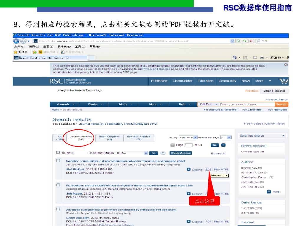Screen dimensions: 302x226
Task: Filter Date Range 1-2 years (539)
Action: click(x=251, y=208)
